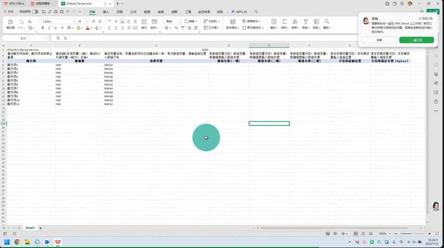Click the Sort (排序) icon
Viewport: 444px width, 248px height.
click(x=295, y=23)
